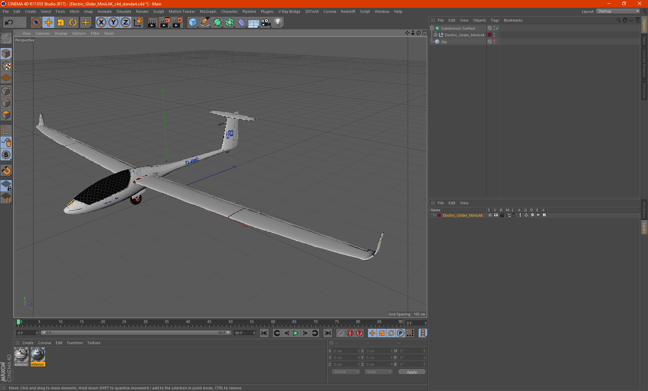The height and width of the screenshot is (391, 648).
Task: Click the Apply button
Action: point(412,372)
